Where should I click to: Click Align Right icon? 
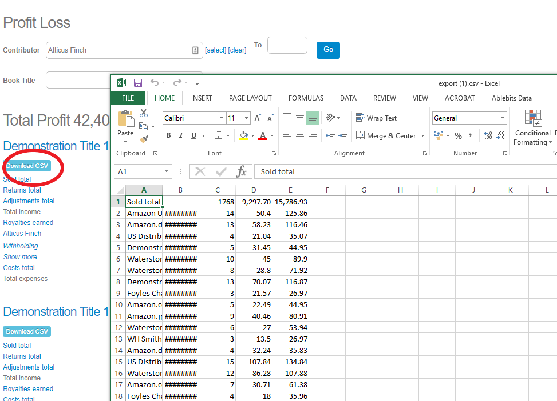[312, 135]
